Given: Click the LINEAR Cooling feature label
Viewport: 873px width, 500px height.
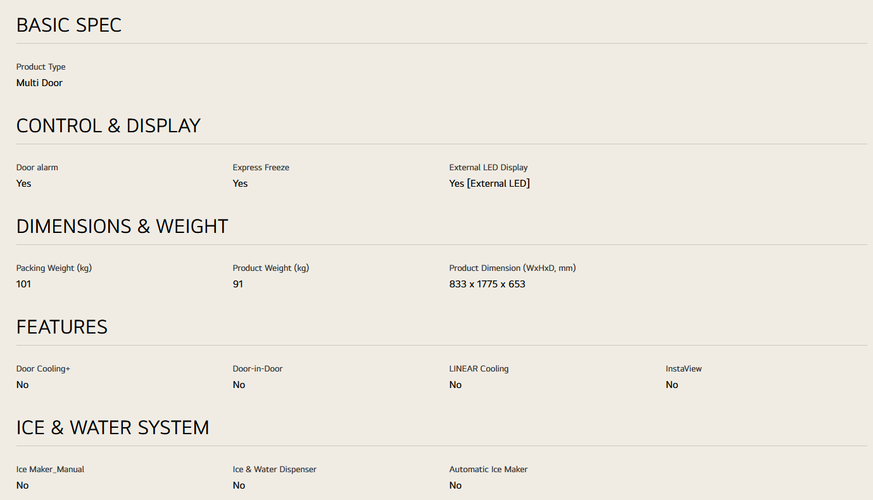Looking at the screenshot, I should pyautogui.click(x=479, y=369).
